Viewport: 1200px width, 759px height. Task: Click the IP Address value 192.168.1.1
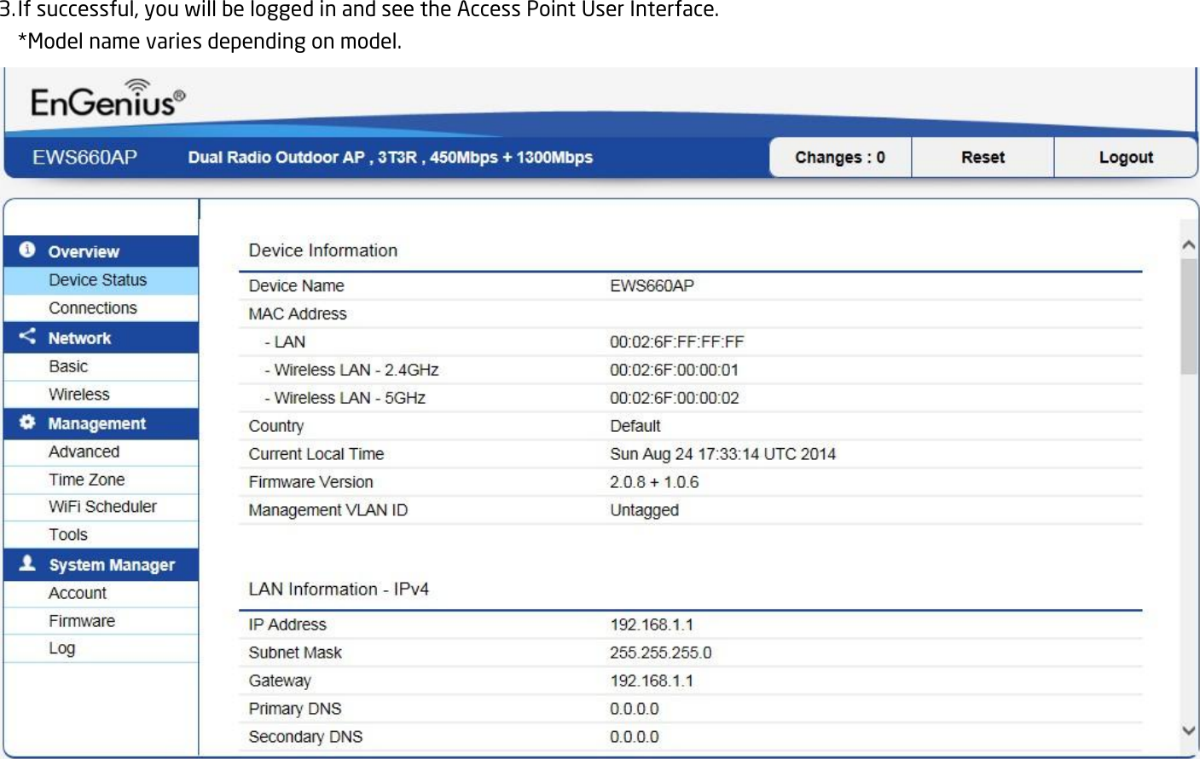pyautogui.click(x=652, y=625)
